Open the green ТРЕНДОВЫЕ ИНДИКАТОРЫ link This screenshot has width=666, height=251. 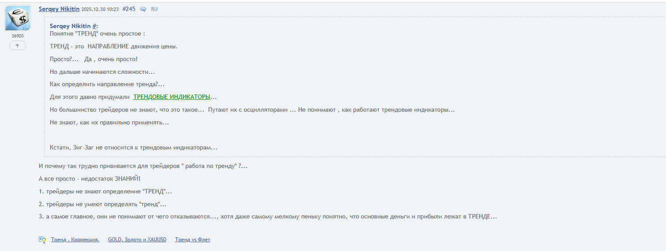coord(172,97)
